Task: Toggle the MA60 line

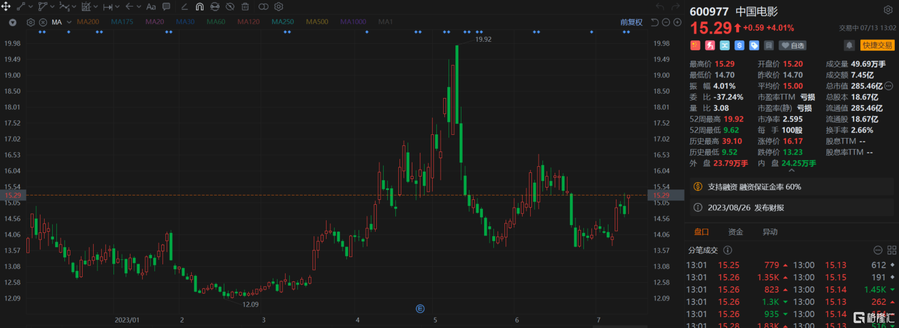Action: pyautogui.click(x=216, y=22)
